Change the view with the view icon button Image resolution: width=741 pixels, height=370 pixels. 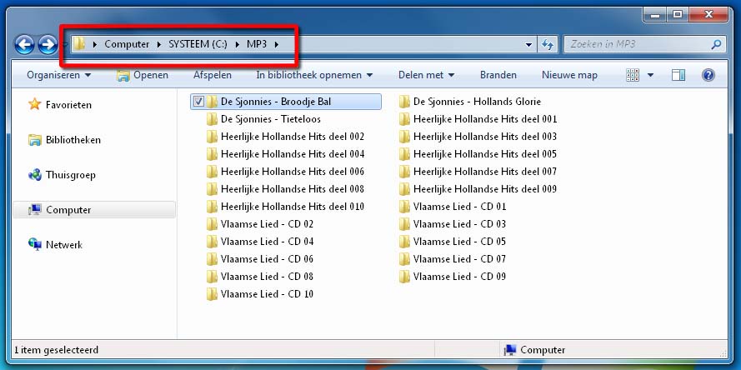coord(633,75)
